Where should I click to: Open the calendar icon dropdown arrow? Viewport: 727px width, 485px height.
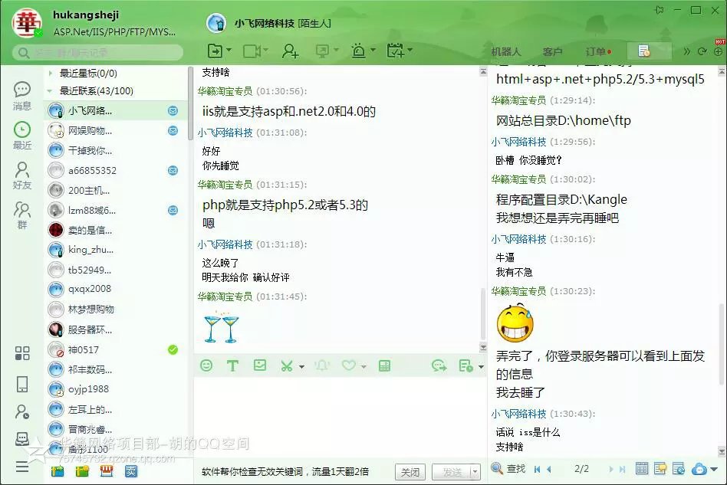click(x=410, y=50)
